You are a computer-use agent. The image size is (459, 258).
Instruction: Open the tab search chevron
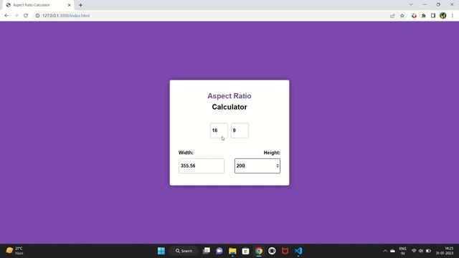click(411, 5)
